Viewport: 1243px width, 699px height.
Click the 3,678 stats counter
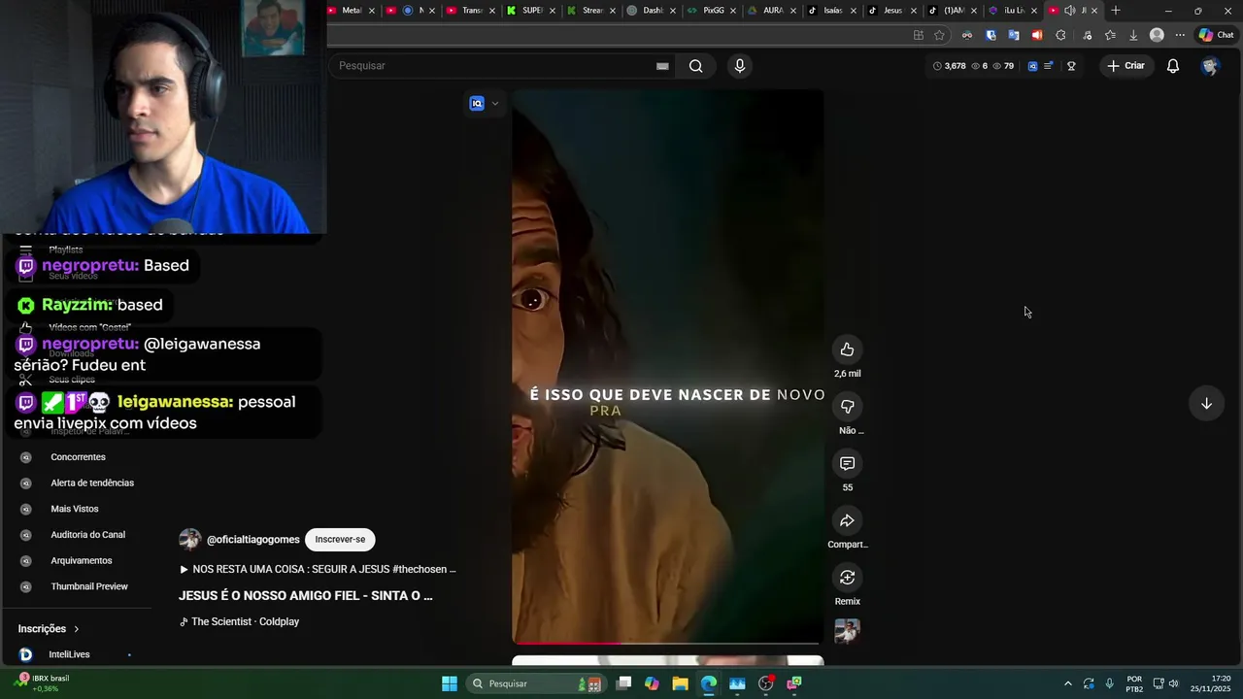point(950,66)
